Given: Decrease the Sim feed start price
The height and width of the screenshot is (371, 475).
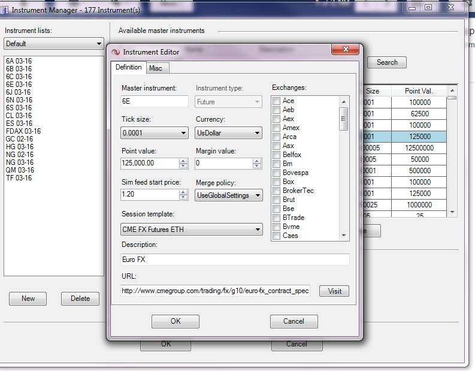Looking at the screenshot, I should point(183,197).
